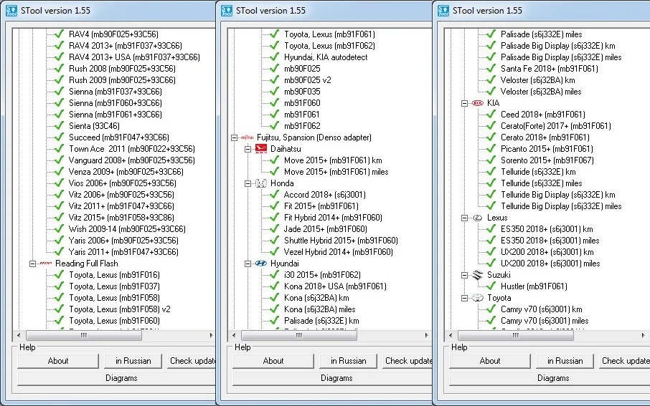Collapse the Toyota tree branch

click(465, 298)
